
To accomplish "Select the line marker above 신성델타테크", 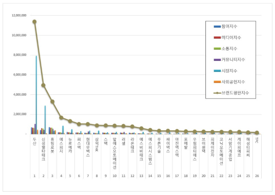I will tap(43, 85).
